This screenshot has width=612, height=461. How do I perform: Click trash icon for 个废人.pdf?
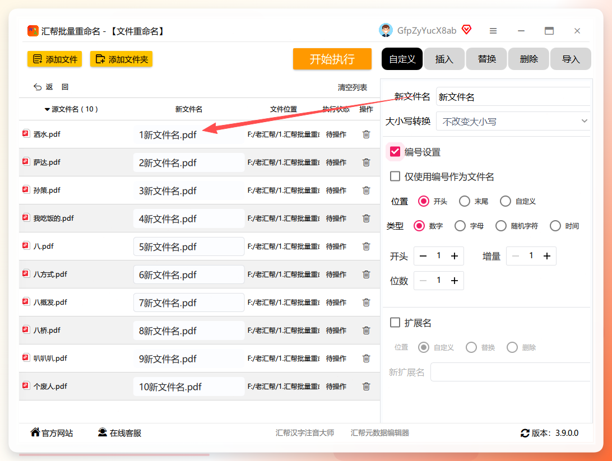point(366,387)
